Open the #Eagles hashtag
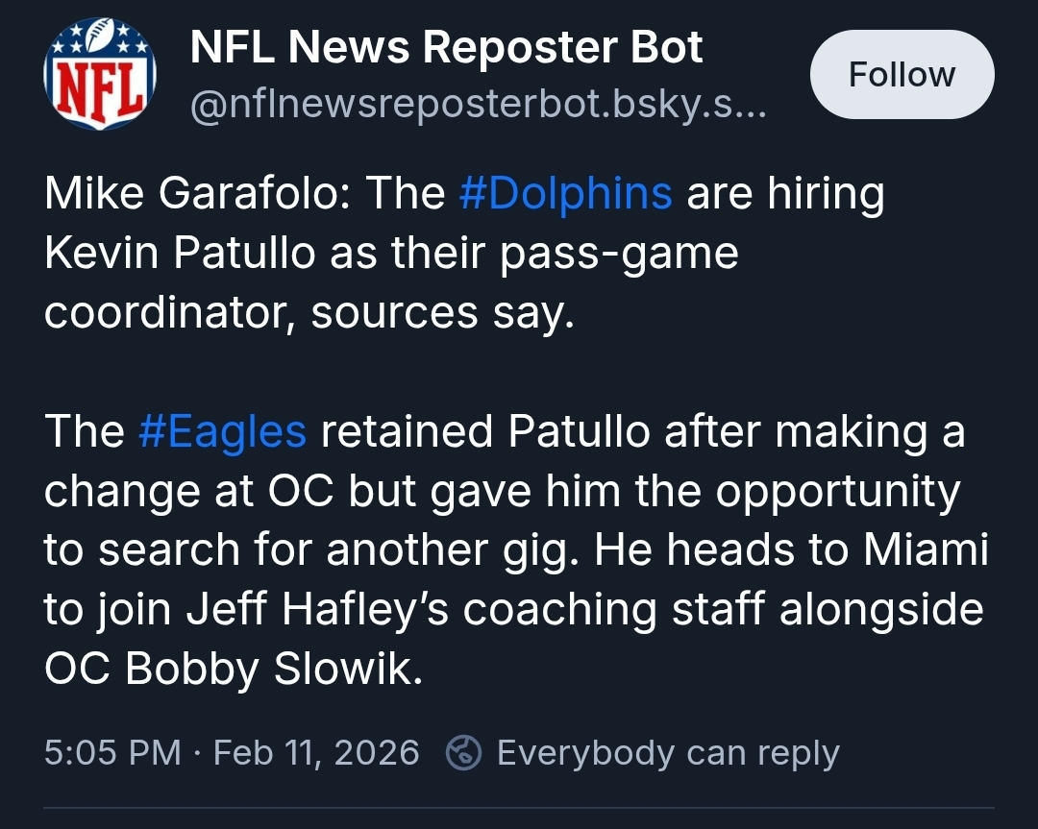This screenshot has width=1038, height=829. [x=222, y=430]
